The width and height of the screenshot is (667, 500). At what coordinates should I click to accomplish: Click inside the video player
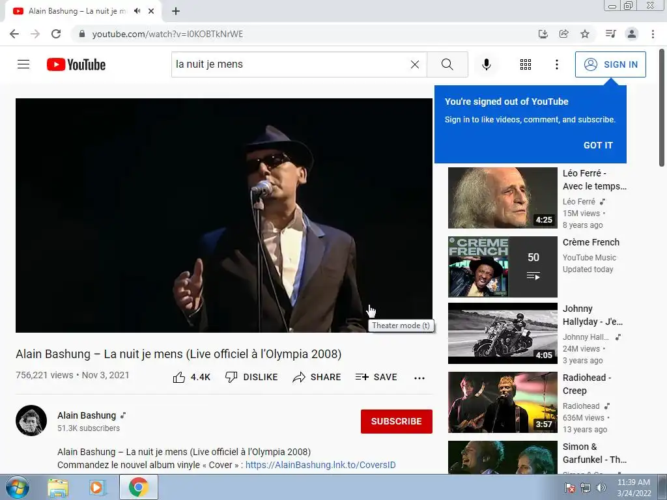[x=224, y=215]
